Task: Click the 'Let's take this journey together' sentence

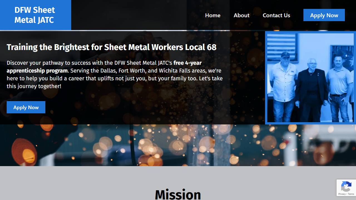Action: [x=34, y=86]
